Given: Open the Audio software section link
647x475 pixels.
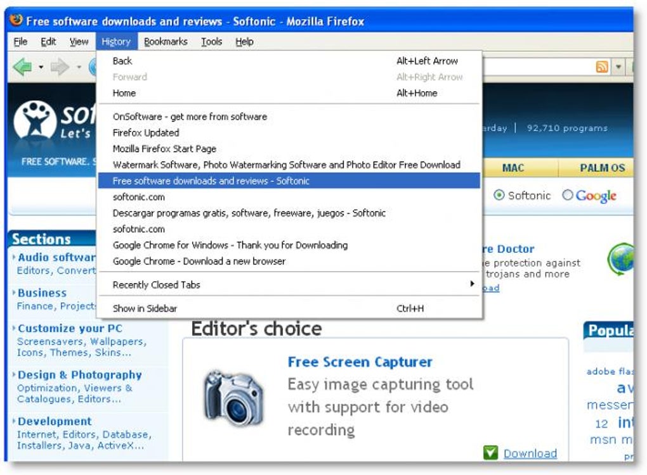Looking at the screenshot, I should pos(56,257).
